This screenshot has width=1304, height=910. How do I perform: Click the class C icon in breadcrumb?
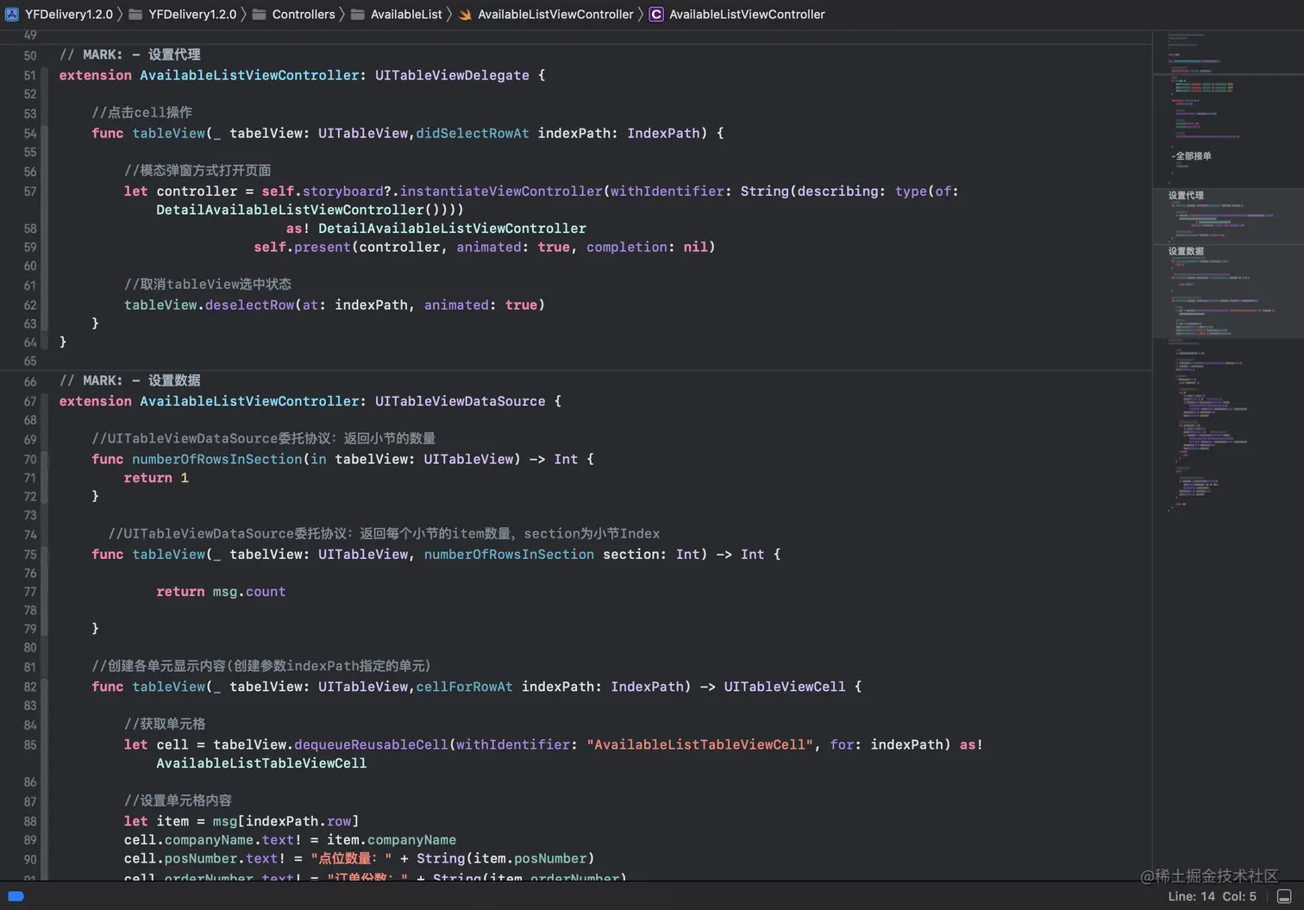656,14
